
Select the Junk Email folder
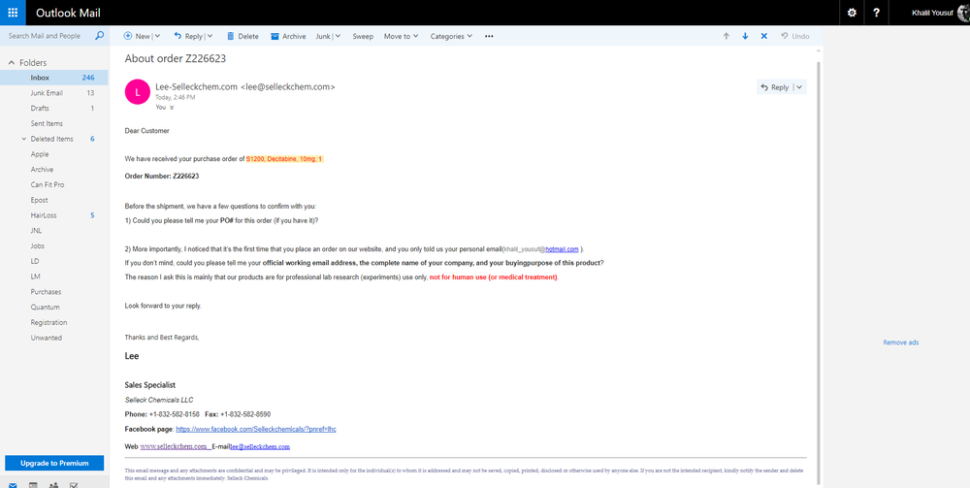47,93
